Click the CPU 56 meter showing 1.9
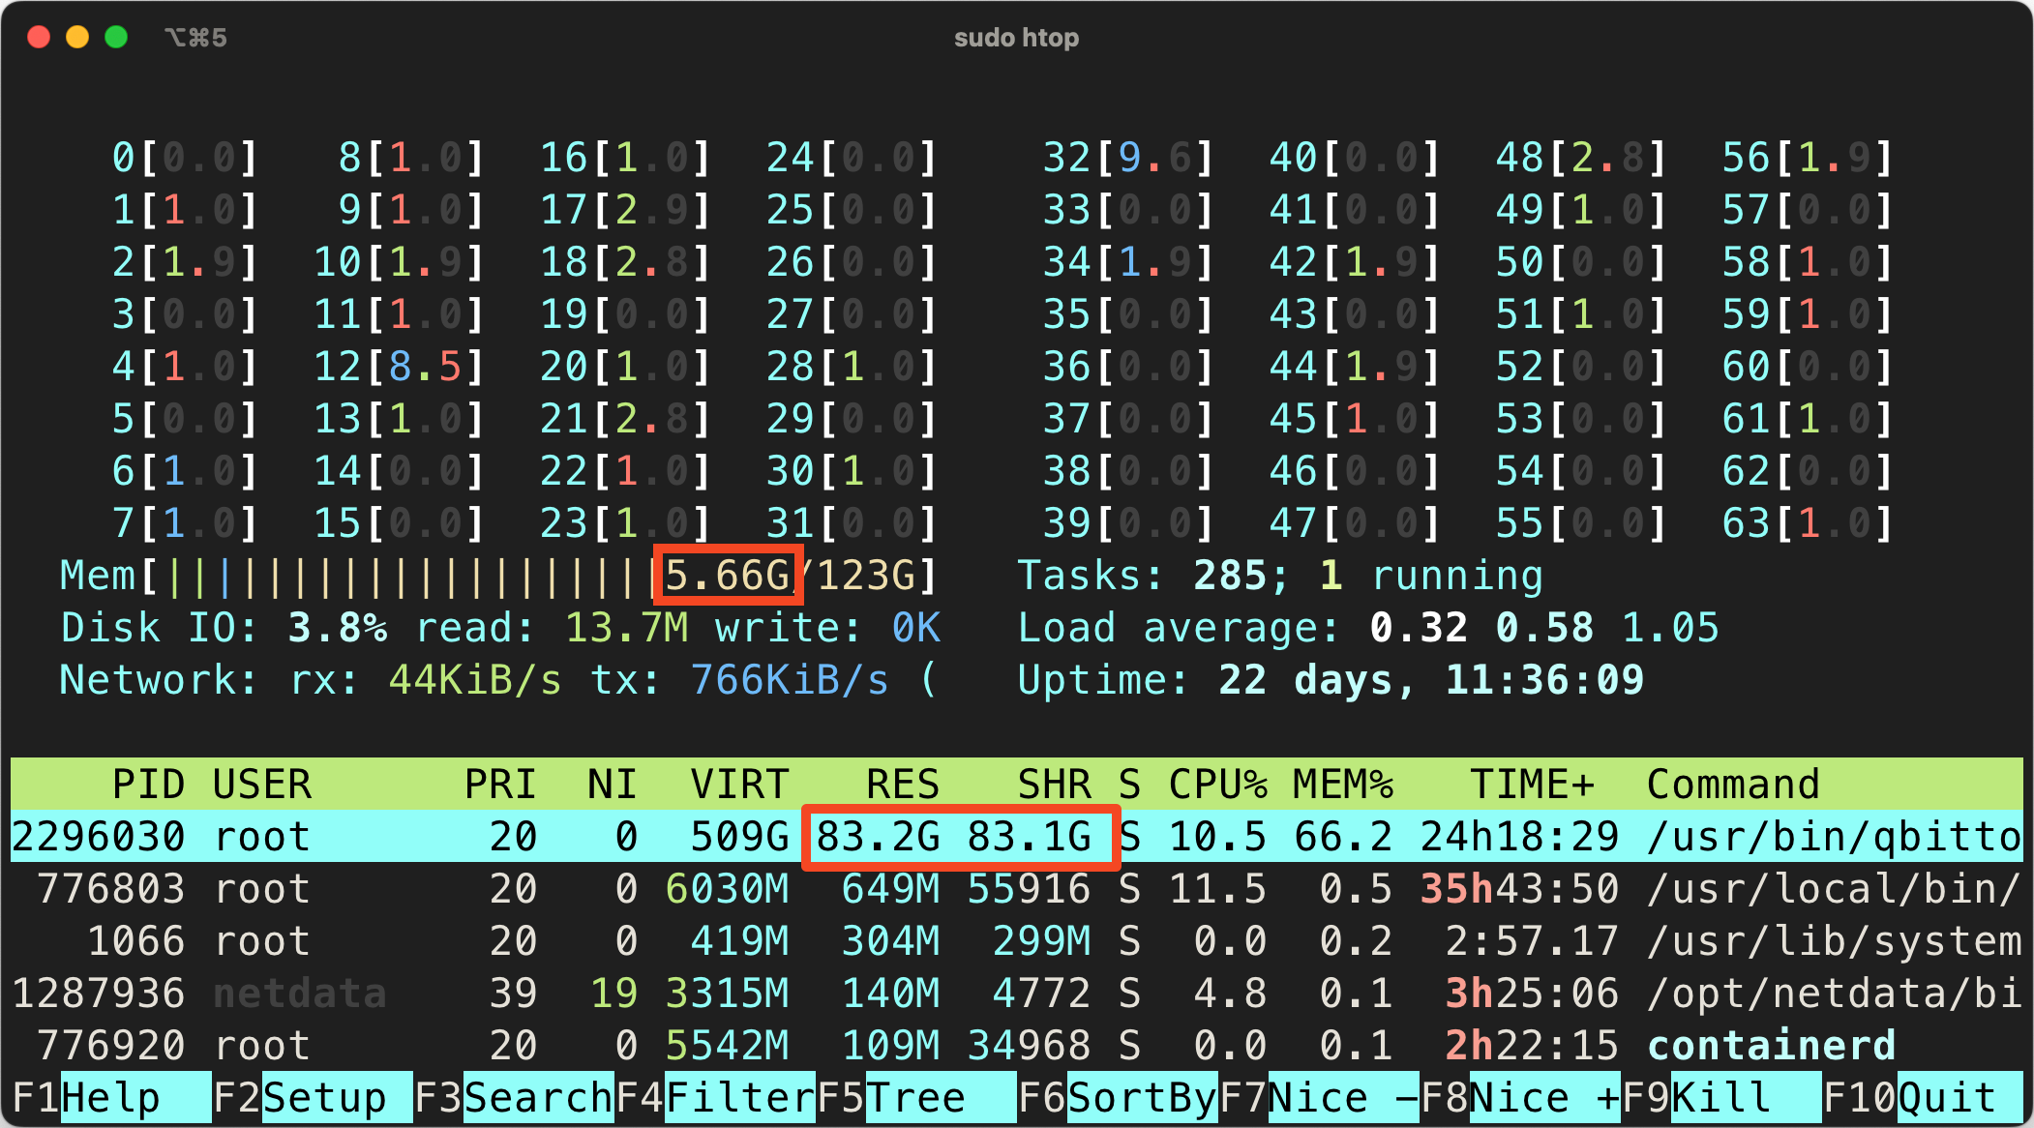 (1808, 158)
